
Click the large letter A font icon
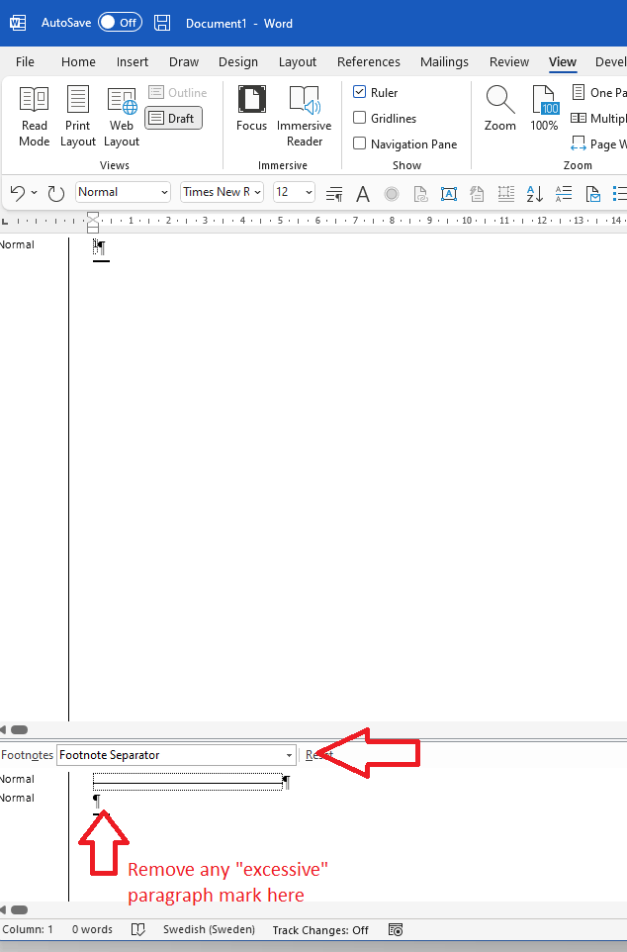coord(362,194)
